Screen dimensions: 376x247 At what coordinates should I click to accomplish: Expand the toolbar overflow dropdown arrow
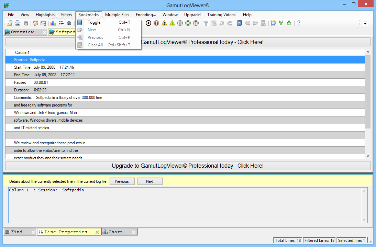(365, 23)
